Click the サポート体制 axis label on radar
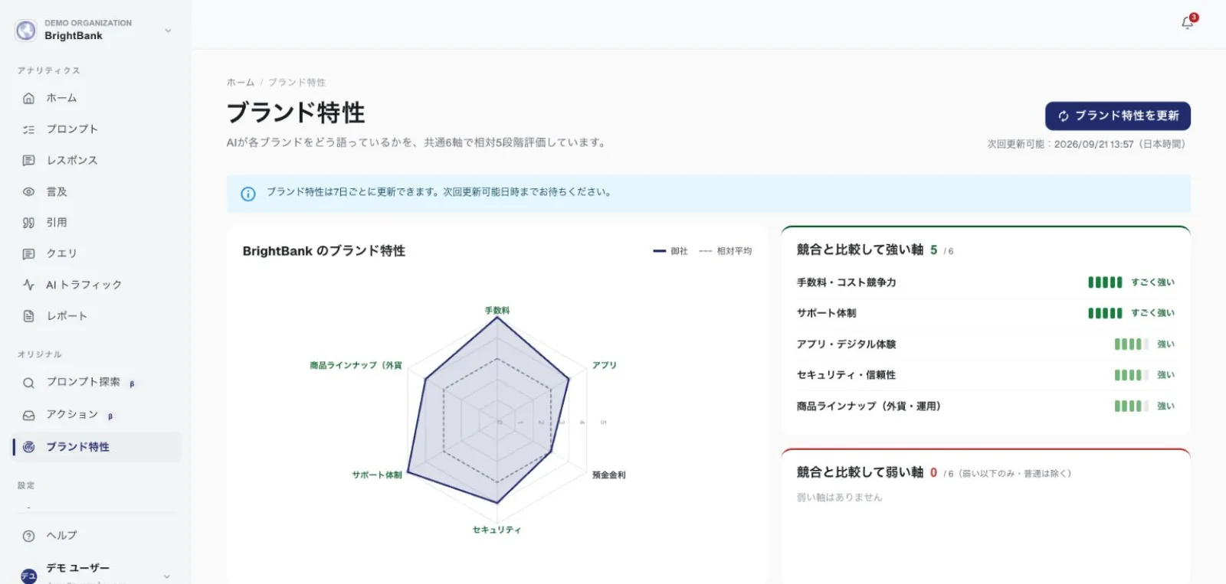The width and height of the screenshot is (1226, 584). tap(377, 475)
